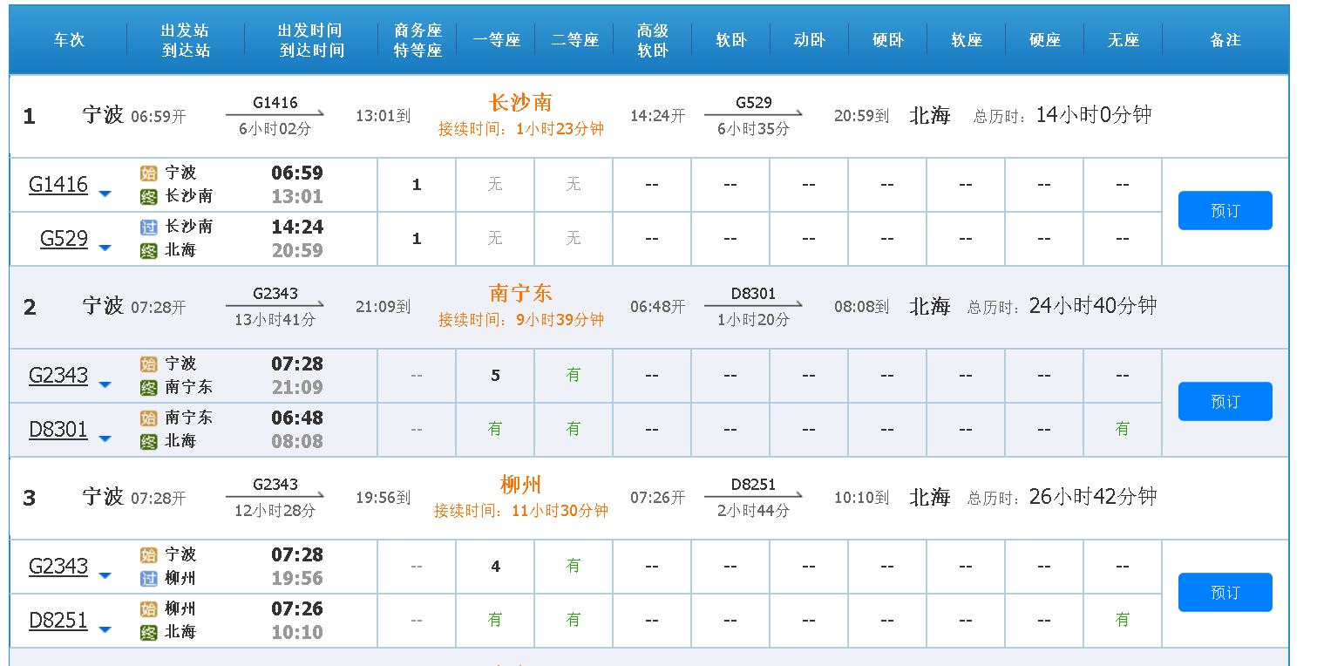The image size is (1317, 666).
Task: Click pass-through icon beside 柳州 in G2343 row
Action: click(149, 578)
